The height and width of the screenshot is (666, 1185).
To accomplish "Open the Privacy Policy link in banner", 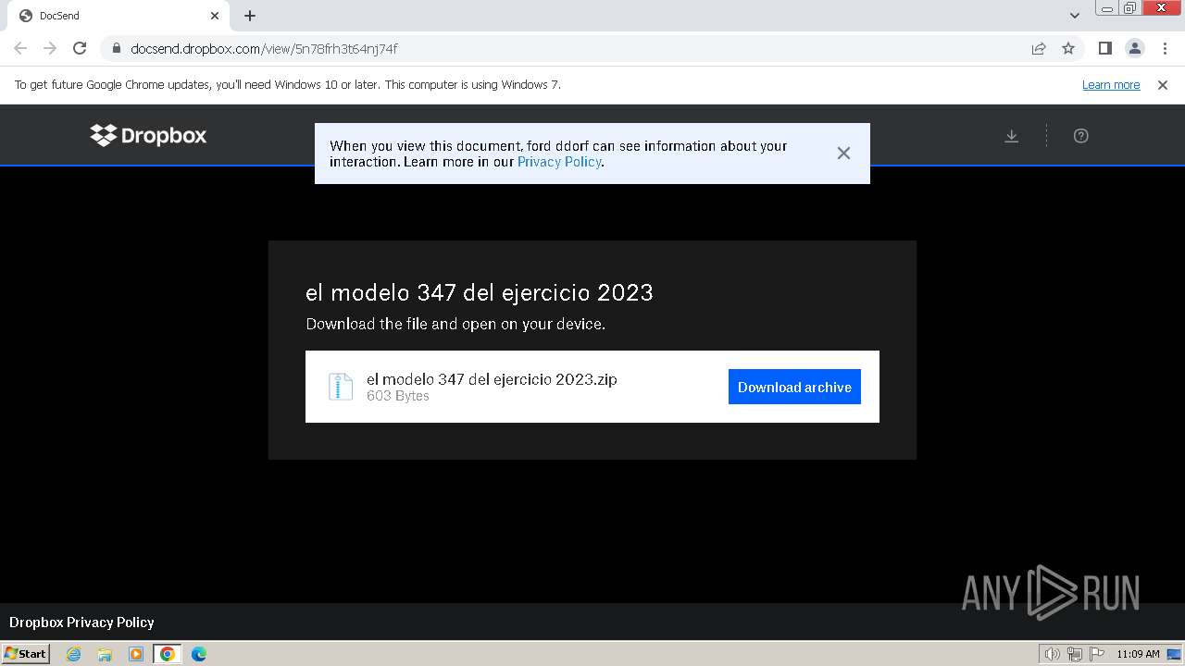I will (x=559, y=162).
